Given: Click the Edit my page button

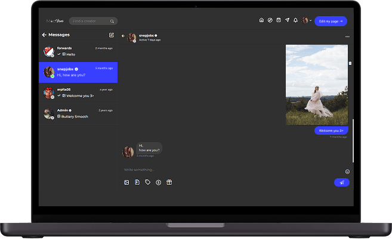Looking at the screenshot, I should tap(331, 21).
